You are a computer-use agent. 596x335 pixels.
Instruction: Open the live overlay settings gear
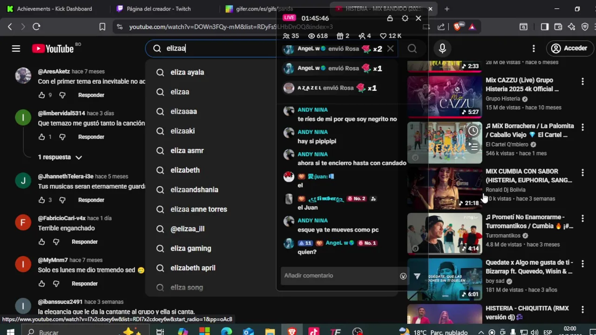pyautogui.click(x=405, y=18)
